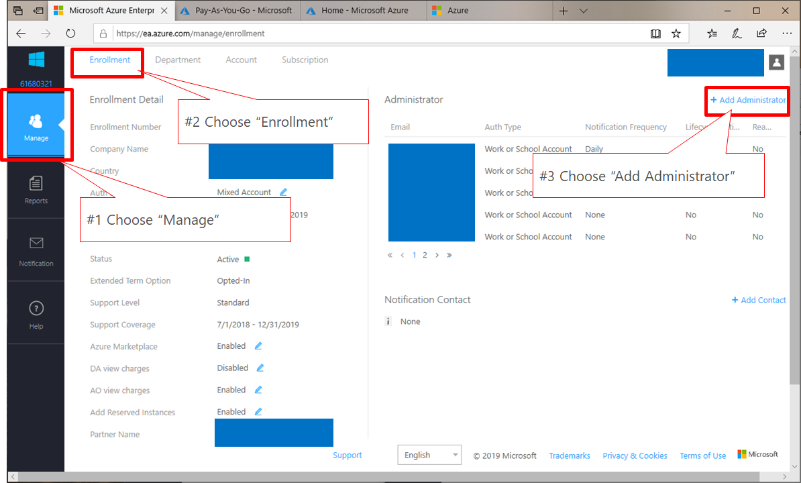Click the site lock icon
The image size is (801, 483).
click(x=103, y=34)
